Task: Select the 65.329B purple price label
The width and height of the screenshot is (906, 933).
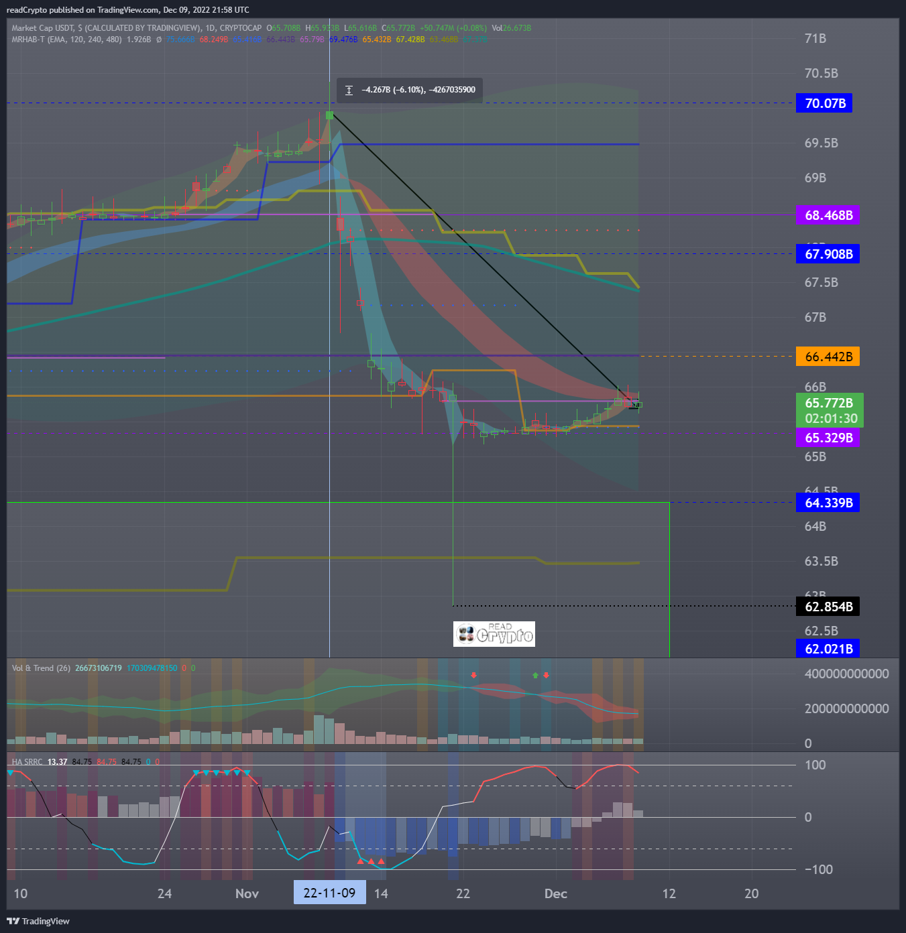Action: point(828,438)
